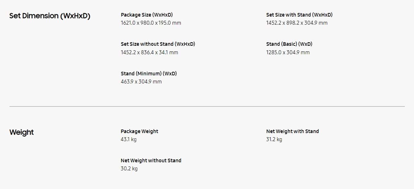Click the basic stand value 1285.0 x 304.9 mm

click(288, 52)
